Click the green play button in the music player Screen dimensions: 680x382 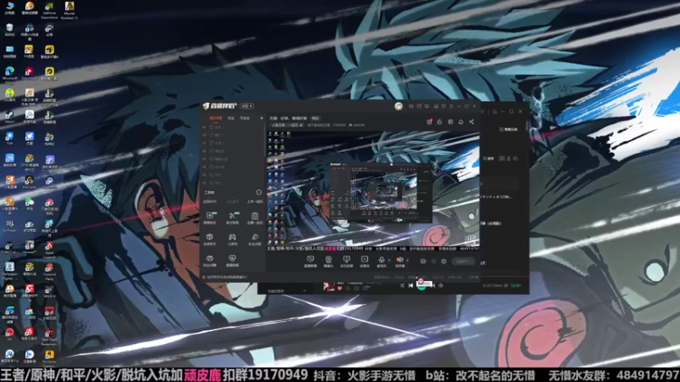(x=421, y=285)
